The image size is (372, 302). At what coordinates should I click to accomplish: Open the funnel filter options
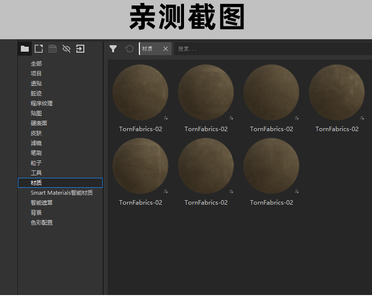tap(113, 49)
